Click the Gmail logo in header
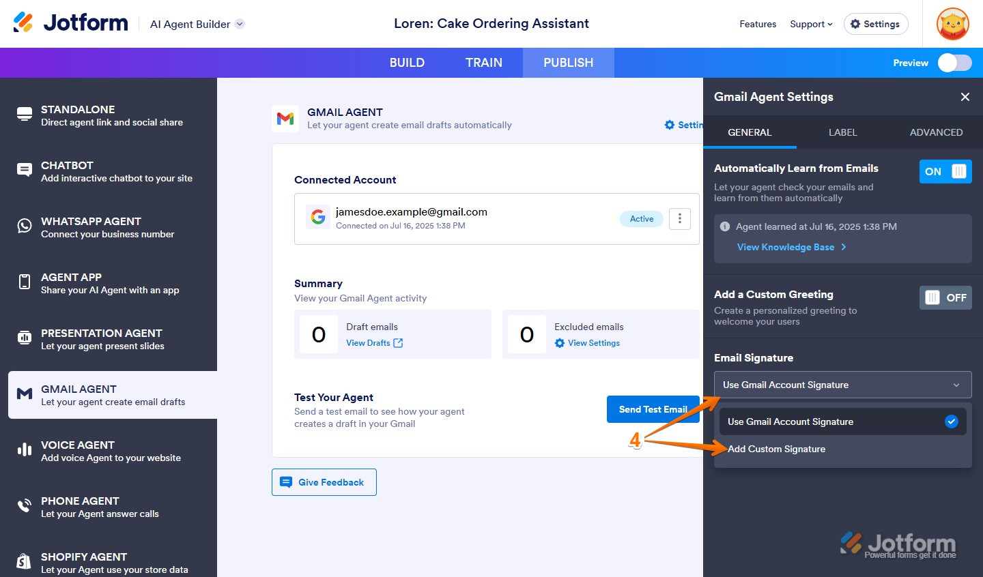 285,119
